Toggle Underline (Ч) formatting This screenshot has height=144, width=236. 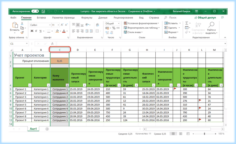click(x=41, y=31)
